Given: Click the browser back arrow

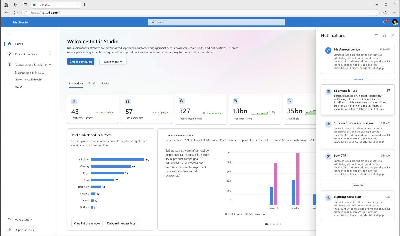Looking at the screenshot, I should tap(7, 13).
